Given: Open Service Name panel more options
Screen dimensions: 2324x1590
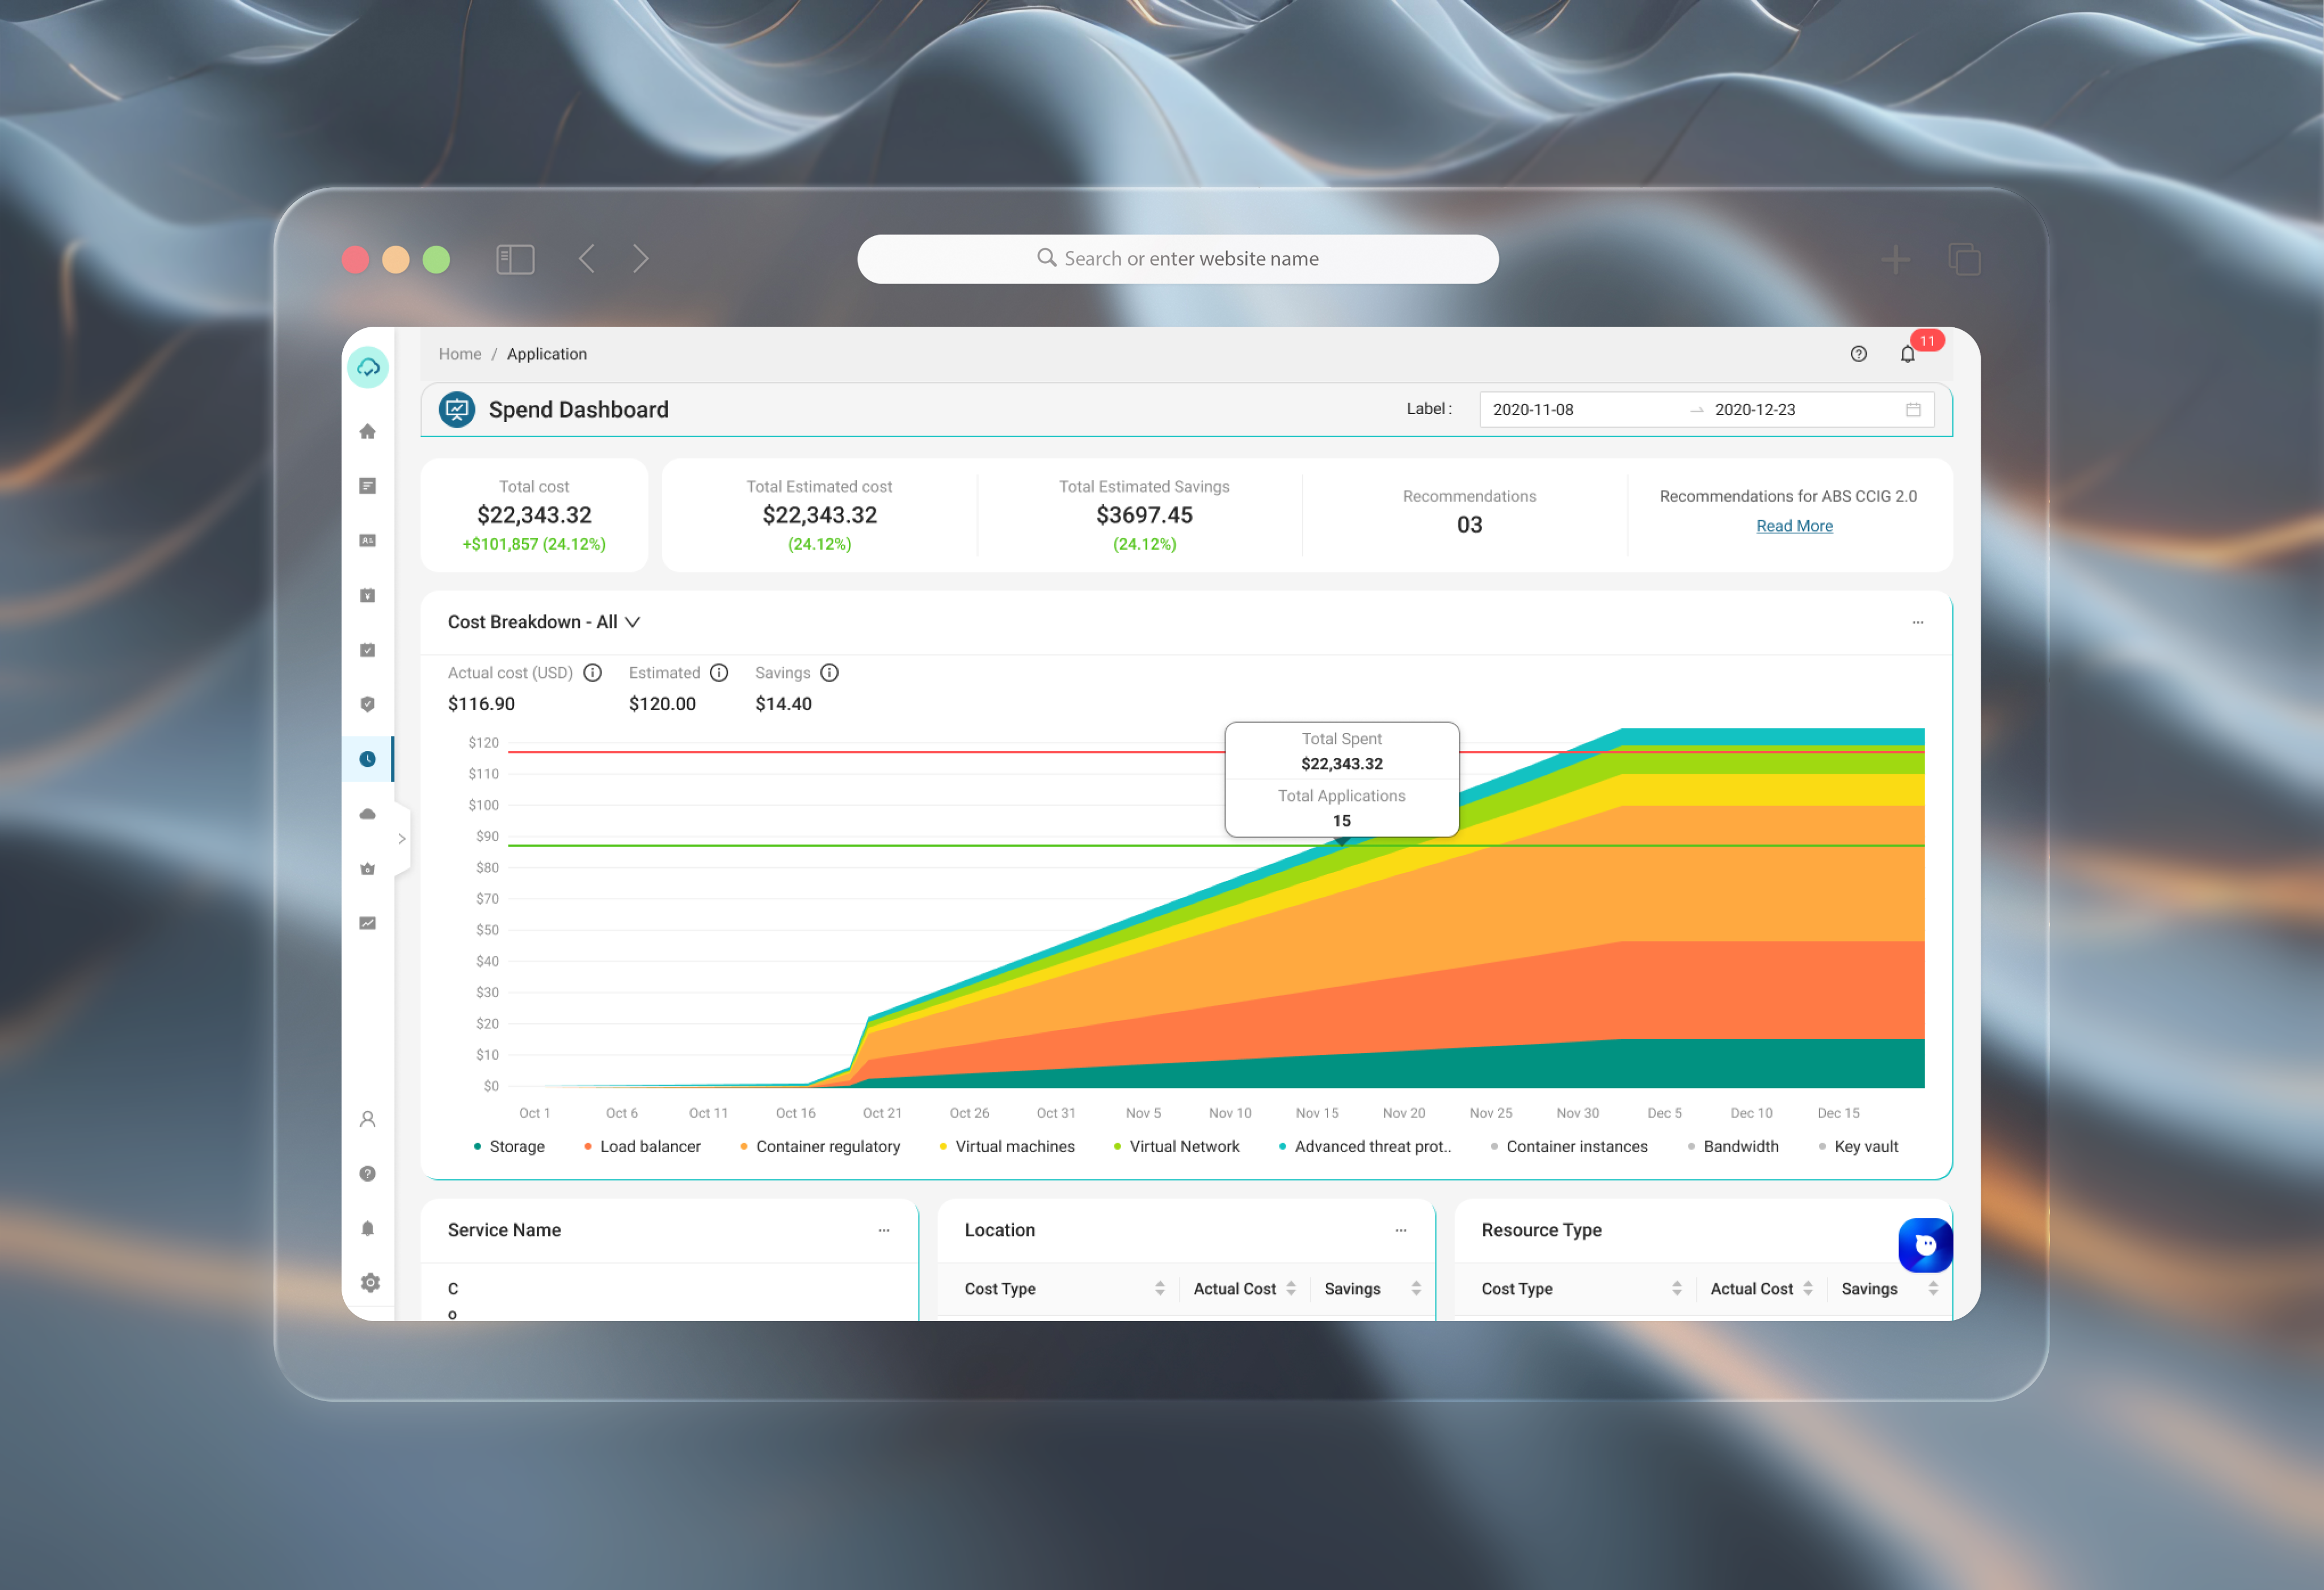Looking at the screenshot, I should pos(884,1230).
